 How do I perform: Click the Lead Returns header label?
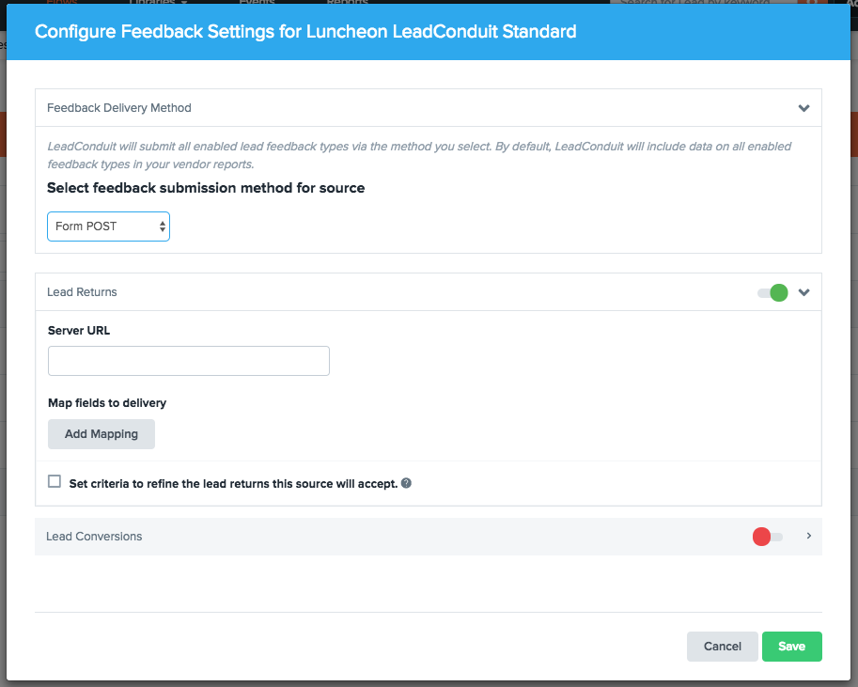point(82,291)
